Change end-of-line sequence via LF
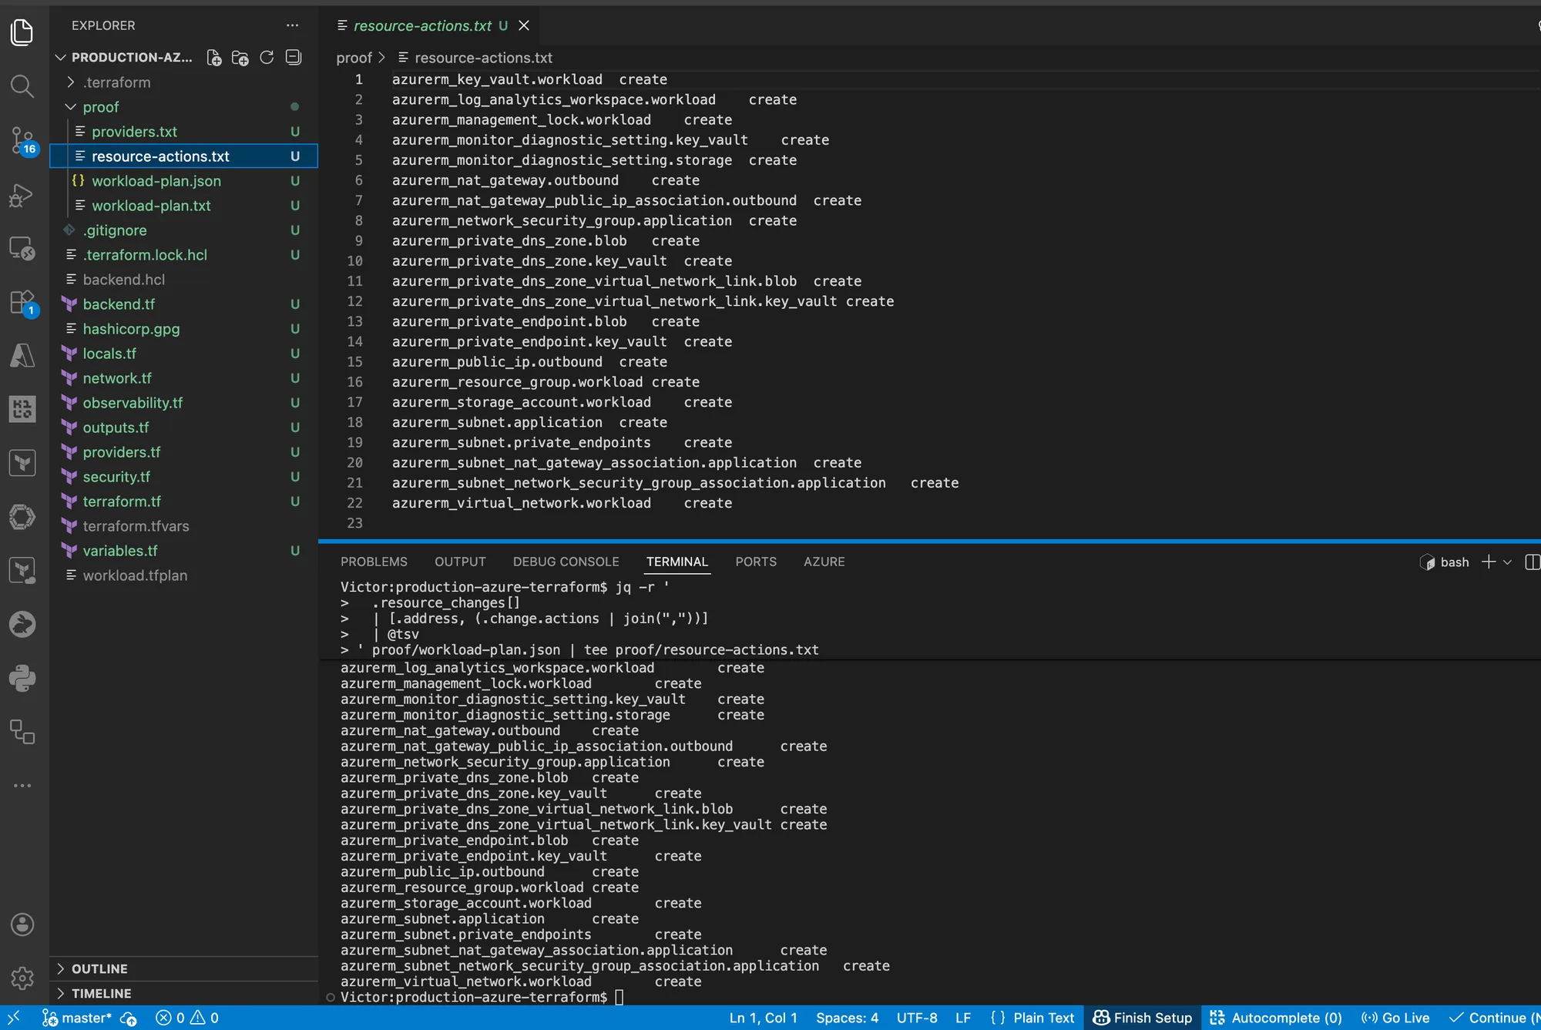This screenshot has height=1030, width=1541. (963, 1018)
